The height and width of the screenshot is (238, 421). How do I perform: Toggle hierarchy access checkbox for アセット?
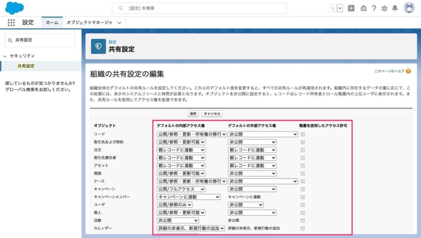tap(303, 166)
